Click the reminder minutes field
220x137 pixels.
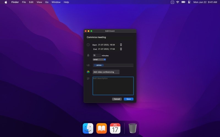pos(97,55)
